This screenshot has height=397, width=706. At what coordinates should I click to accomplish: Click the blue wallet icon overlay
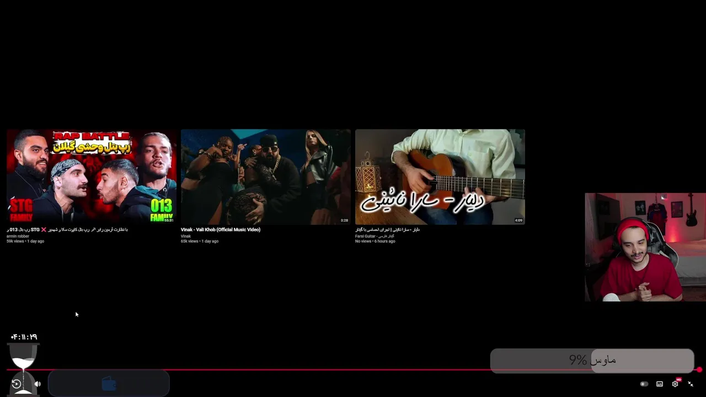(x=109, y=384)
